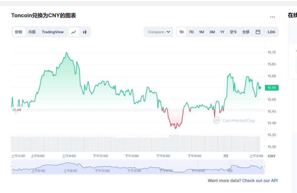The image size is (297, 193).
Task: Open the calendar date range picker
Action: [258, 32]
